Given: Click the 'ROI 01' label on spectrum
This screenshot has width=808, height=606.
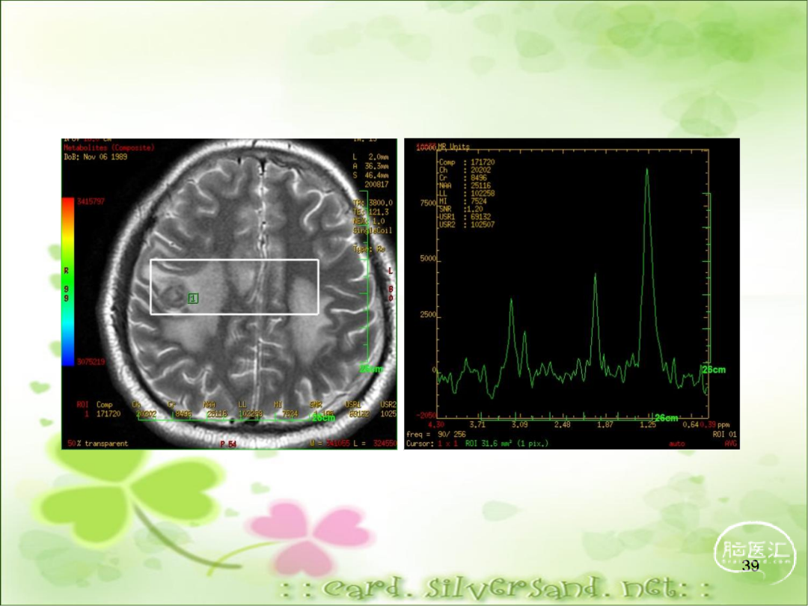Looking at the screenshot, I should [724, 434].
